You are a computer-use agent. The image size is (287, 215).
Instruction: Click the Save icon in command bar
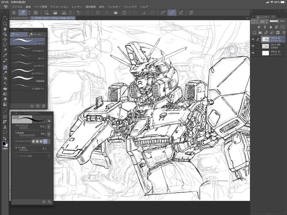point(64,13)
